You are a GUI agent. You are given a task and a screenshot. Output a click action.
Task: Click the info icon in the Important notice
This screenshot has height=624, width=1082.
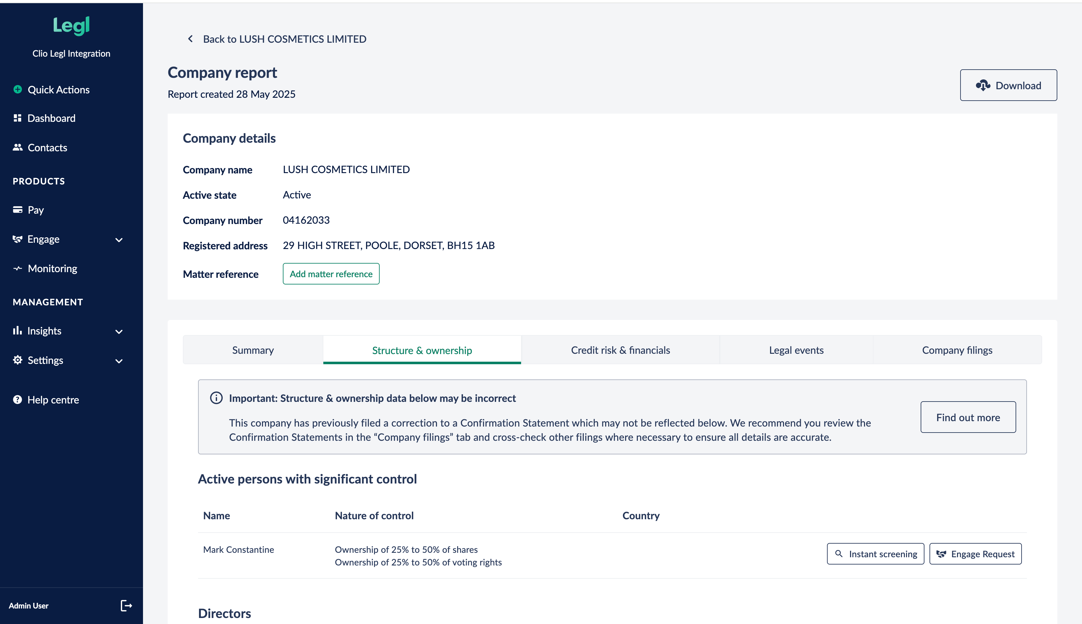[x=216, y=398]
